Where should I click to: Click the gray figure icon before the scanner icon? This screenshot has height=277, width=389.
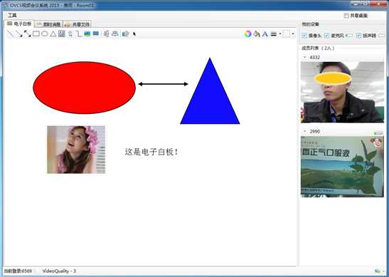107,33
